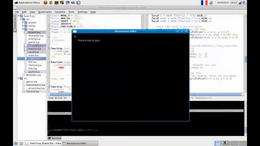The image size is (260, 146).
Task: Click the Attack.lua file icon
Action: point(26,32)
